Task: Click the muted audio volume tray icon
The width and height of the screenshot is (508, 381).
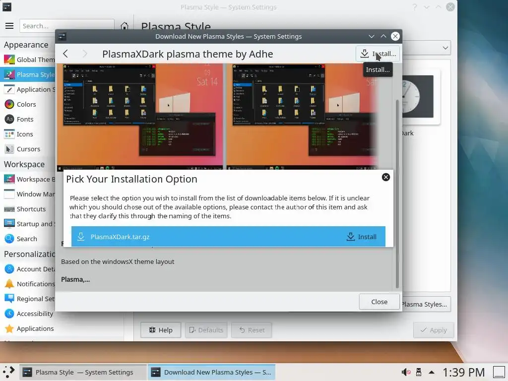Action: 406,372
